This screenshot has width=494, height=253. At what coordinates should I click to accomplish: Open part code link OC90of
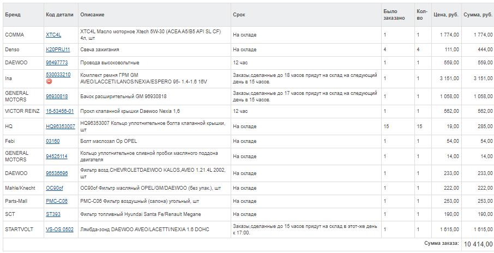pyautogui.click(x=55, y=188)
